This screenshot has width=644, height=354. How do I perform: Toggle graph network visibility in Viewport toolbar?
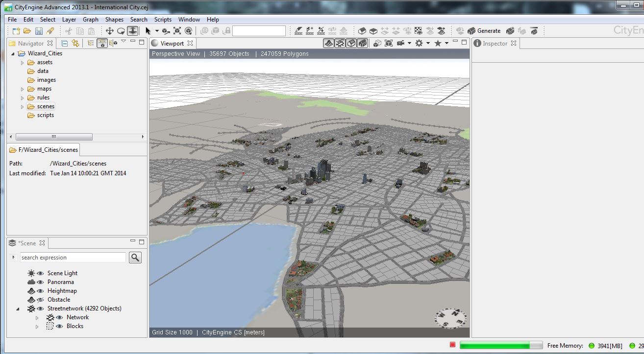point(340,43)
